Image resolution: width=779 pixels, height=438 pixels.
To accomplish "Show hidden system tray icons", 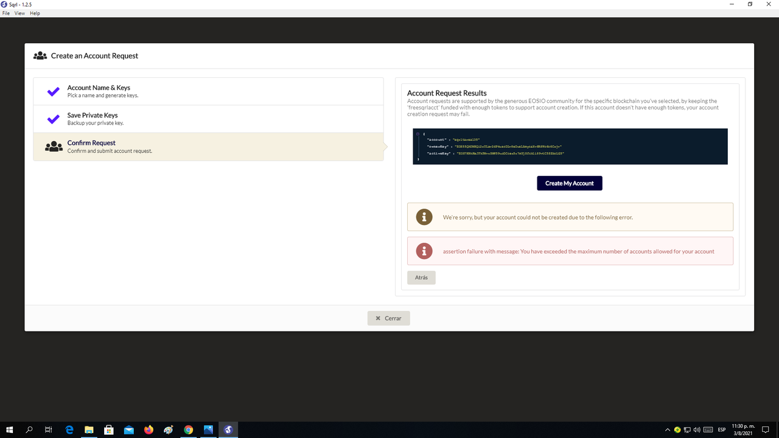I will [x=668, y=430].
